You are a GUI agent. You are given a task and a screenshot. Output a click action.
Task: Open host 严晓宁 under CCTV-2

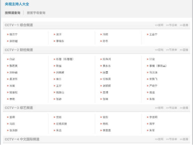153,86
